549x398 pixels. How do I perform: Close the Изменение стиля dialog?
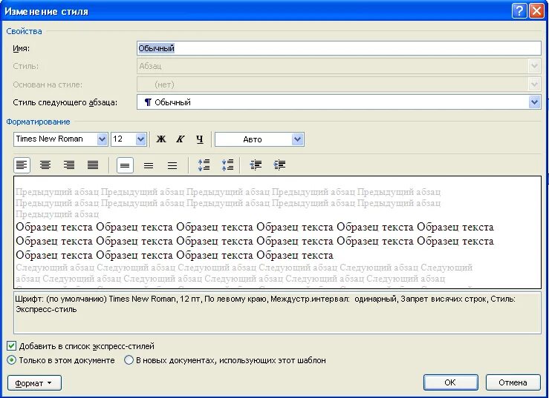pos(536,11)
